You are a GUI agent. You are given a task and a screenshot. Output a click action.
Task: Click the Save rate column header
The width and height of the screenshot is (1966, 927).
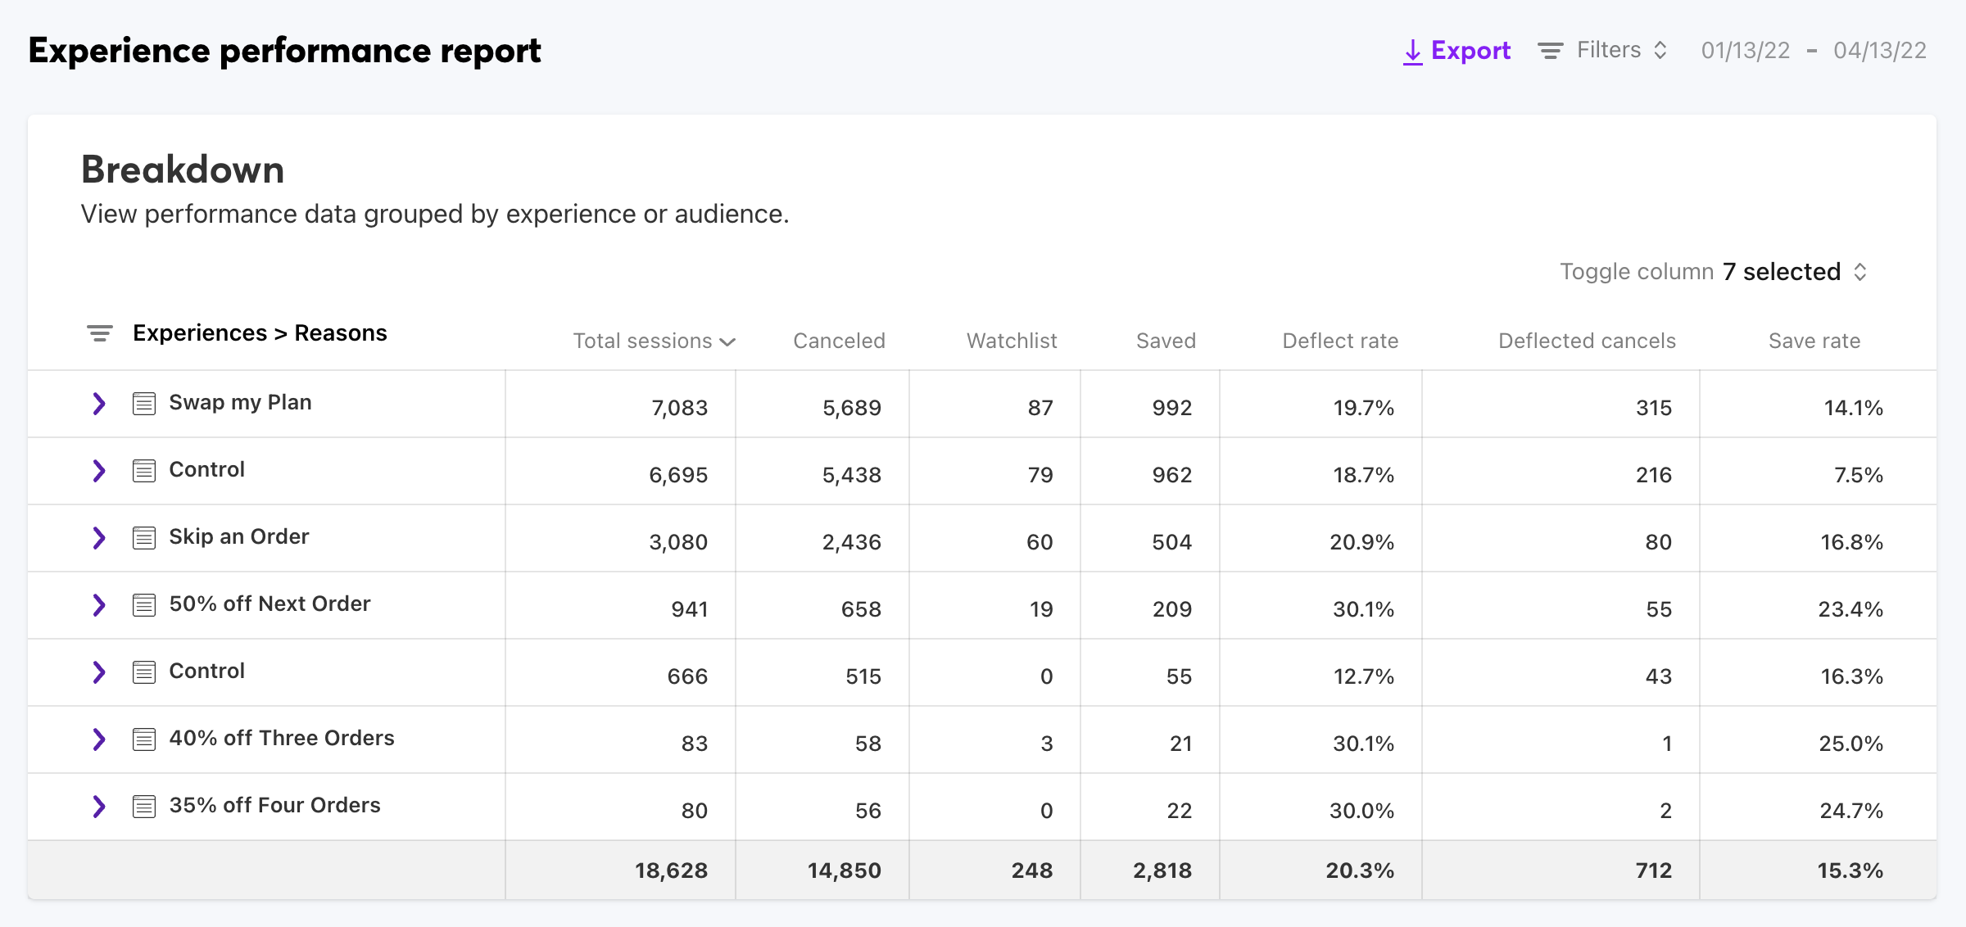[1814, 341]
